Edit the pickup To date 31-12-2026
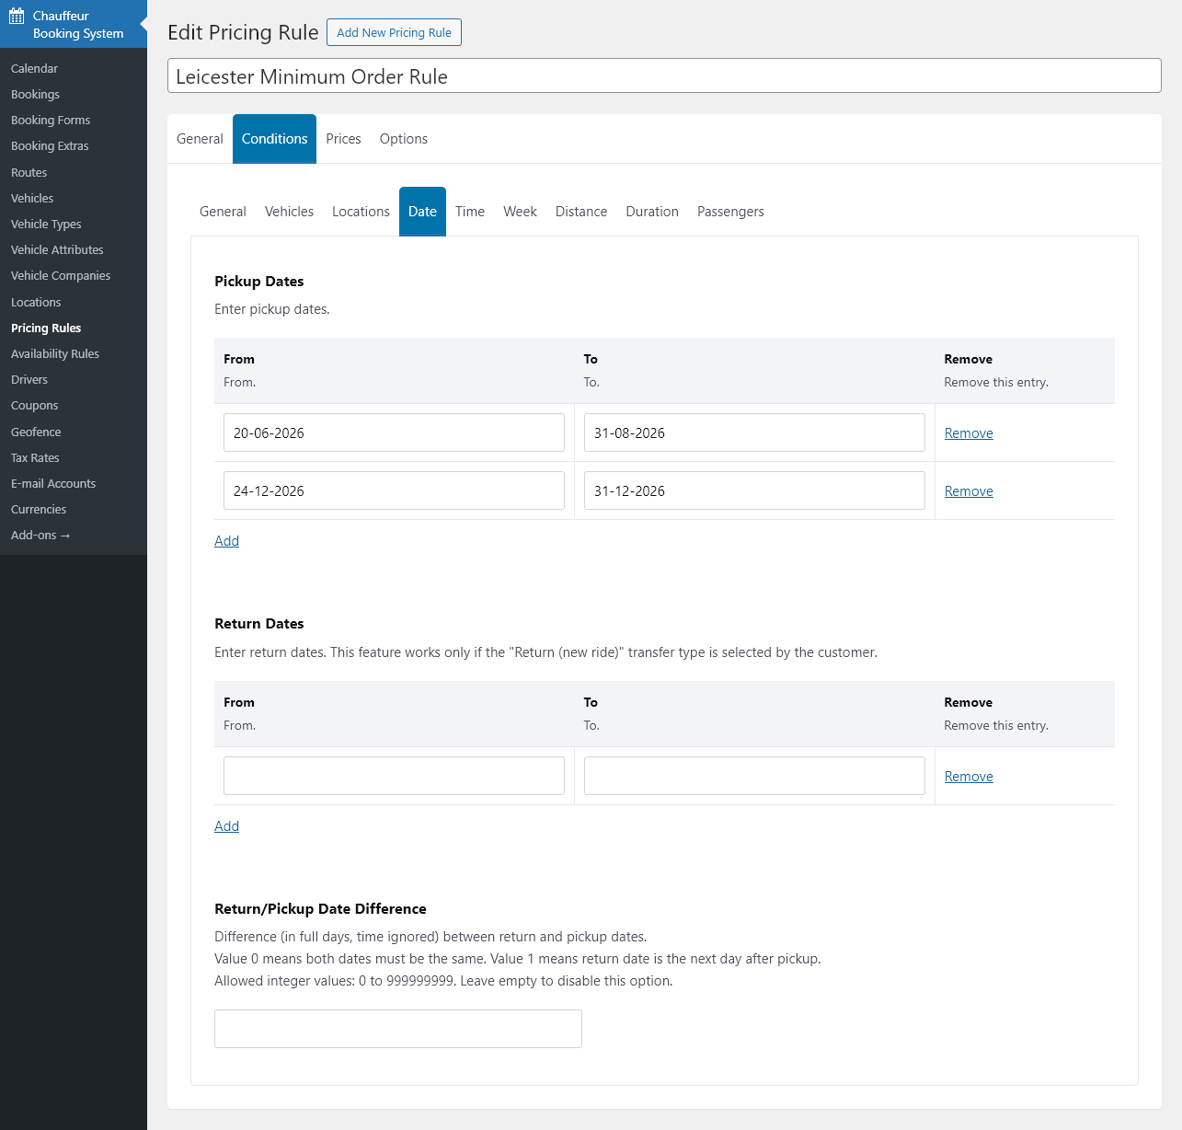Image resolution: width=1182 pixels, height=1130 pixels. point(753,490)
